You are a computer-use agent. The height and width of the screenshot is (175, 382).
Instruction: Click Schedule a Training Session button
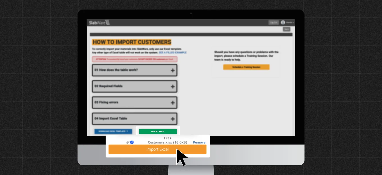pyautogui.click(x=246, y=67)
